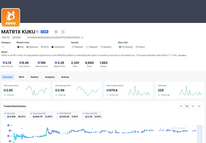
Task: Switch to the Analytics tab
Action: point(50,77)
